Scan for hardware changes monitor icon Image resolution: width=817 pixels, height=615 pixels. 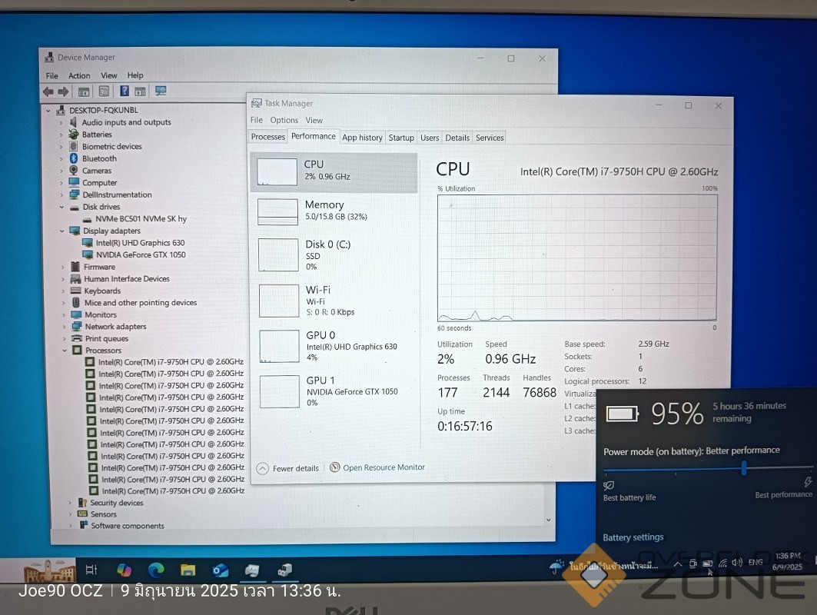[161, 91]
